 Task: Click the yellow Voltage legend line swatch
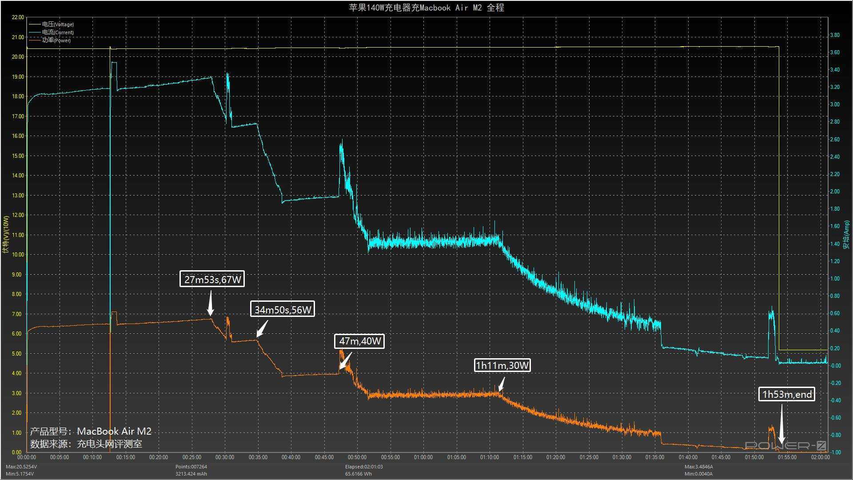tap(35, 24)
